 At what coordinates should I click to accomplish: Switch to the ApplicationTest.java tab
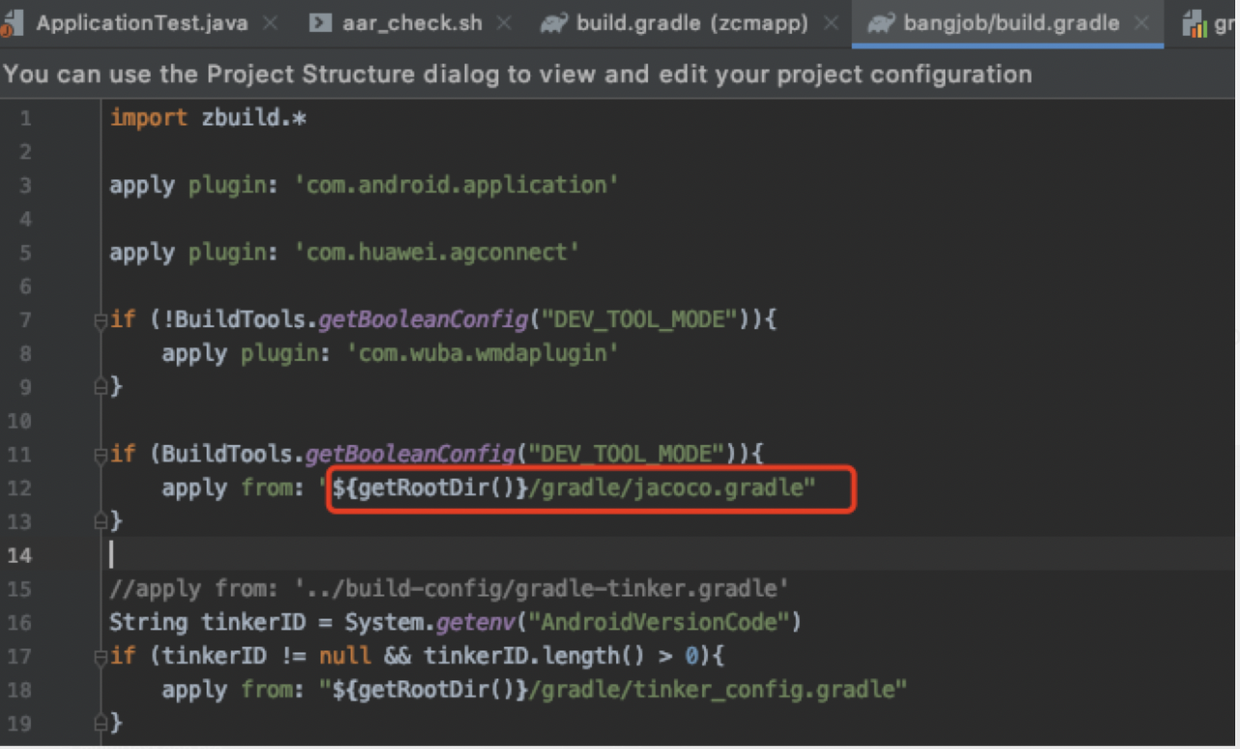141,23
